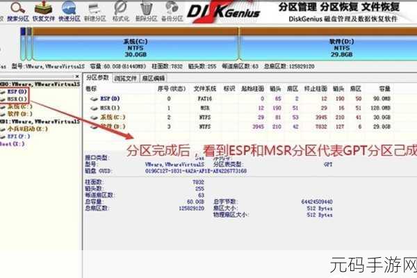Click the 128.0MB capacity cell
The height and width of the screenshot is (278, 417).
point(380,108)
